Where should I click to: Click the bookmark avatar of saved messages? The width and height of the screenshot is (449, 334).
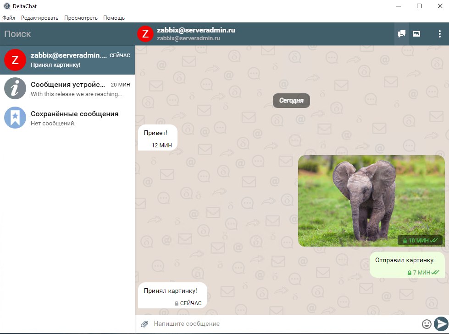click(x=15, y=118)
